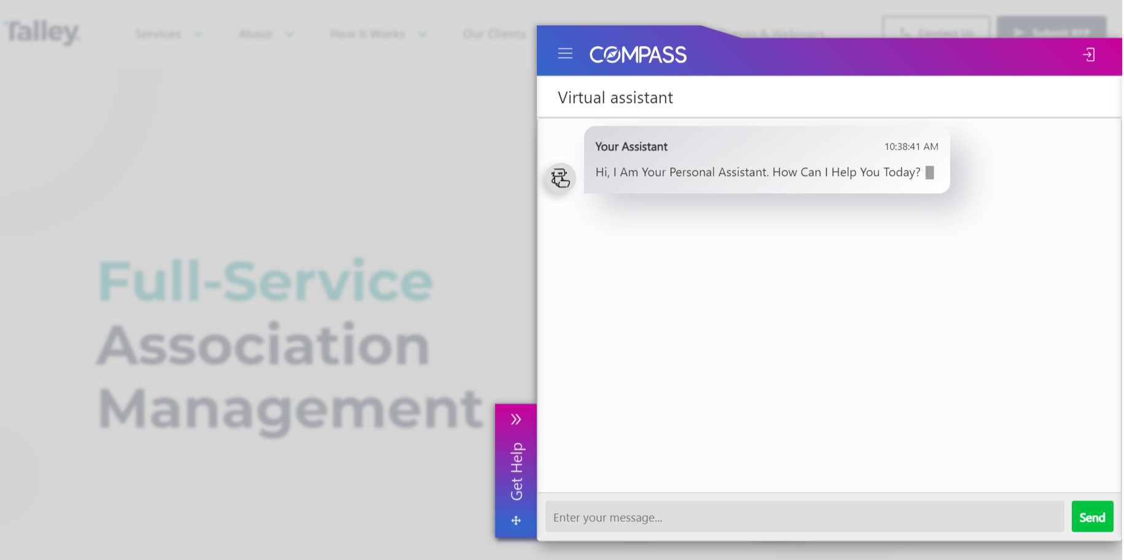Click the Talley logo in the top-left
Screen dimensions: 1124x560
[x=41, y=31]
